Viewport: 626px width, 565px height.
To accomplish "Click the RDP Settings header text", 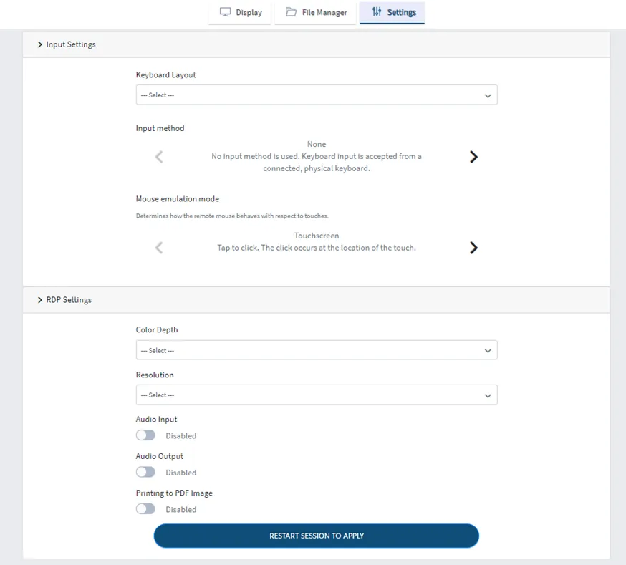I will pos(69,299).
